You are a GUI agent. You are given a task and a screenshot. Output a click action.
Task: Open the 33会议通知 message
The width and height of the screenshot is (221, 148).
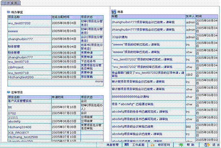[120, 37]
